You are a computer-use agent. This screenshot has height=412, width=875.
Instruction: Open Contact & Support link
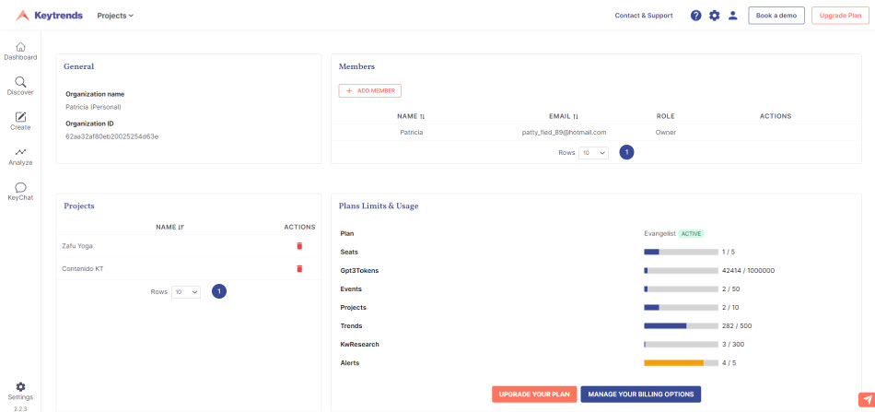644,16
